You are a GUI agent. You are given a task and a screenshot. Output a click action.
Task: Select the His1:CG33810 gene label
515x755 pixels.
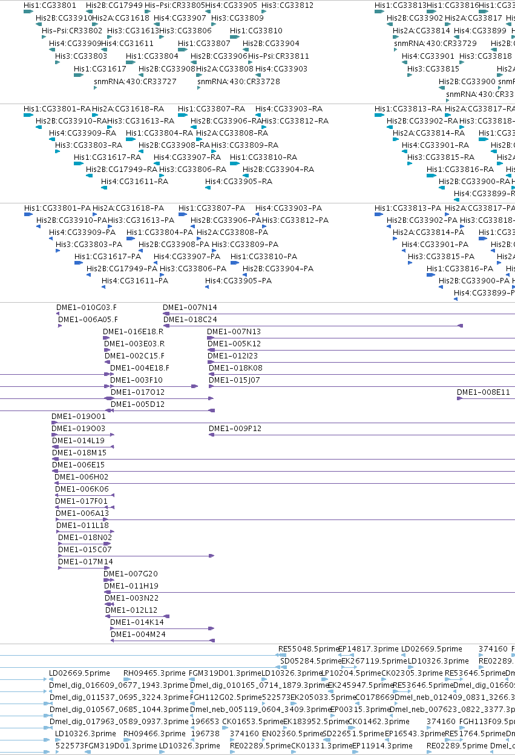click(256, 31)
